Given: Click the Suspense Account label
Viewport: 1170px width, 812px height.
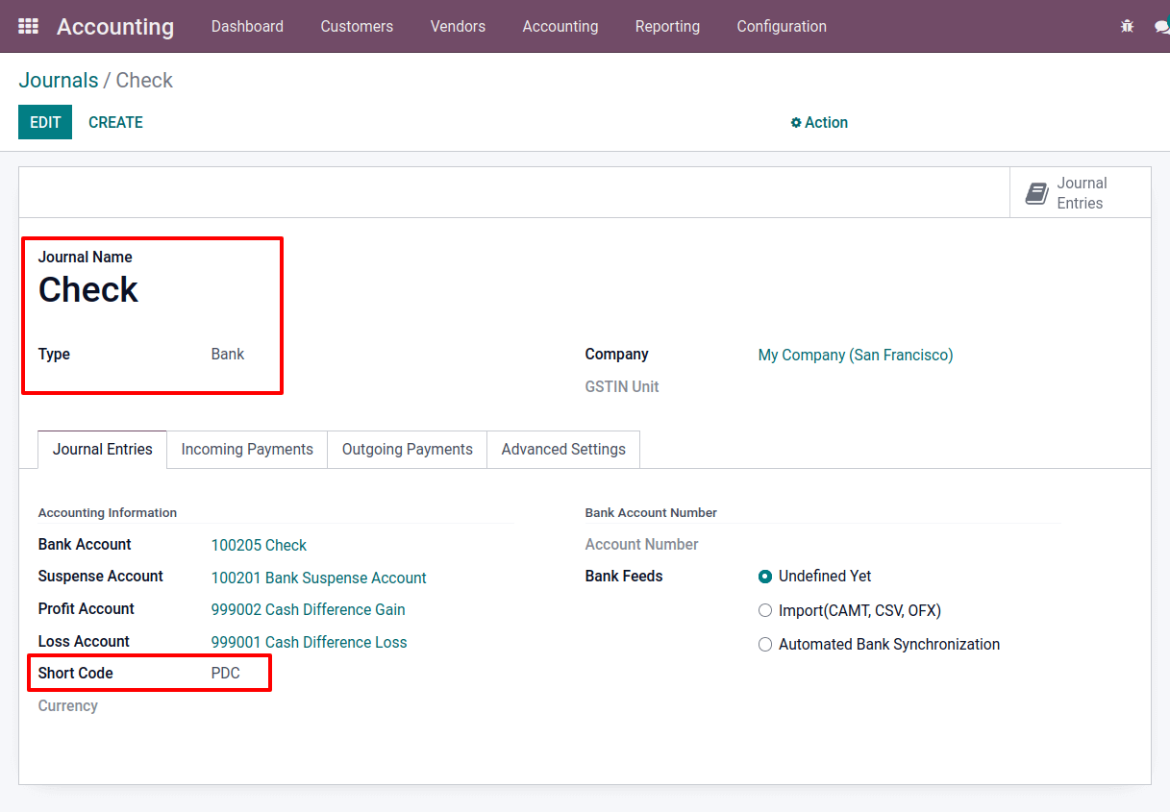Looking at the screenshot, I should 101,577.
